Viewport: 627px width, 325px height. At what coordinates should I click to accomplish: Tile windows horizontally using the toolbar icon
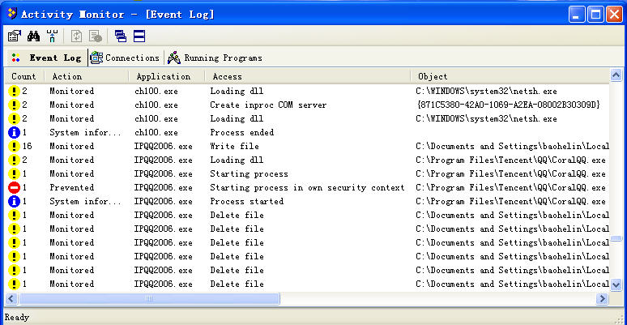click(139, 36)
